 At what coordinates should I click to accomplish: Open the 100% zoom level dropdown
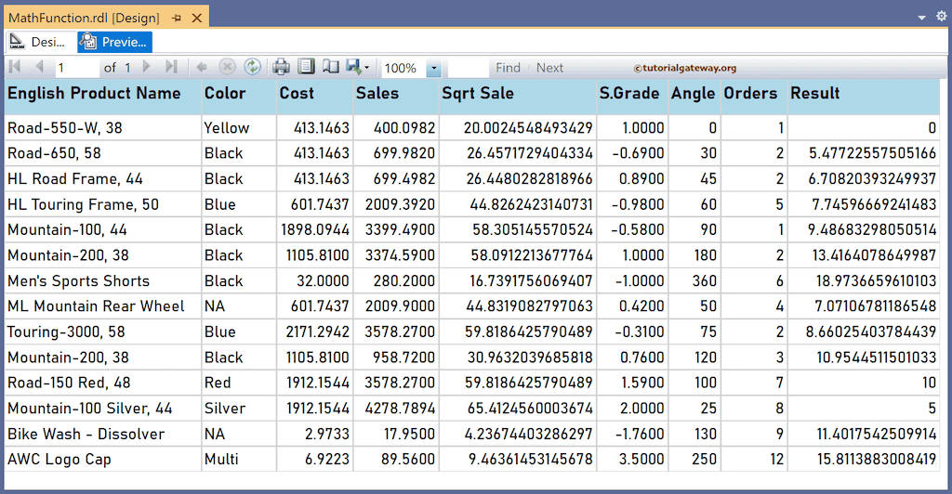[x=433, y=68]
